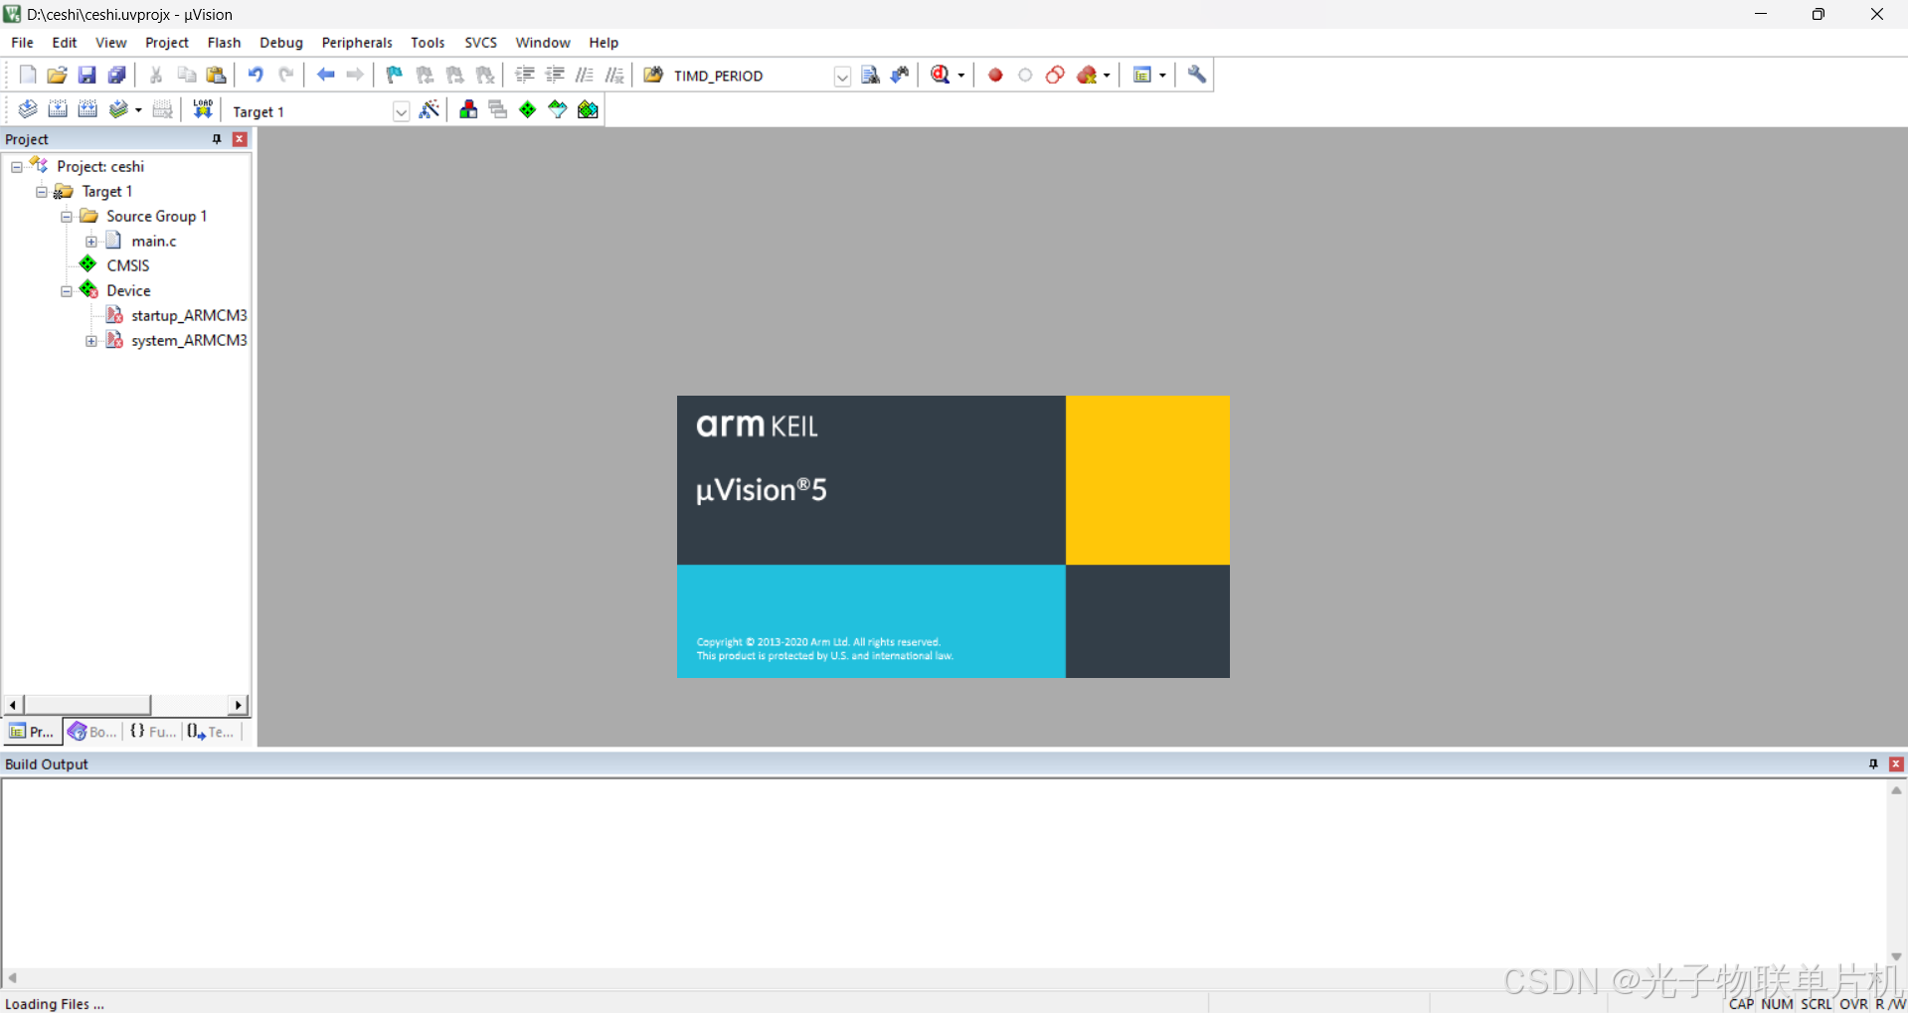Viewport: 1908px width, 1013px height.
Task: Click the Project panel horizontal scrollbar thumb
Action: pyautogui.click(x=87, y=705)
